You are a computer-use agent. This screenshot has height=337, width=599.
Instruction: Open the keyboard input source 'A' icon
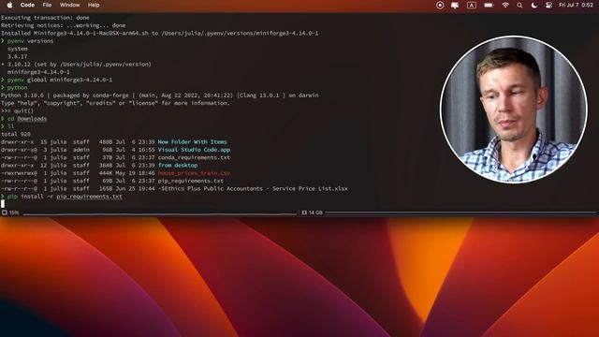pyautogui.click(x=472, y=5)
